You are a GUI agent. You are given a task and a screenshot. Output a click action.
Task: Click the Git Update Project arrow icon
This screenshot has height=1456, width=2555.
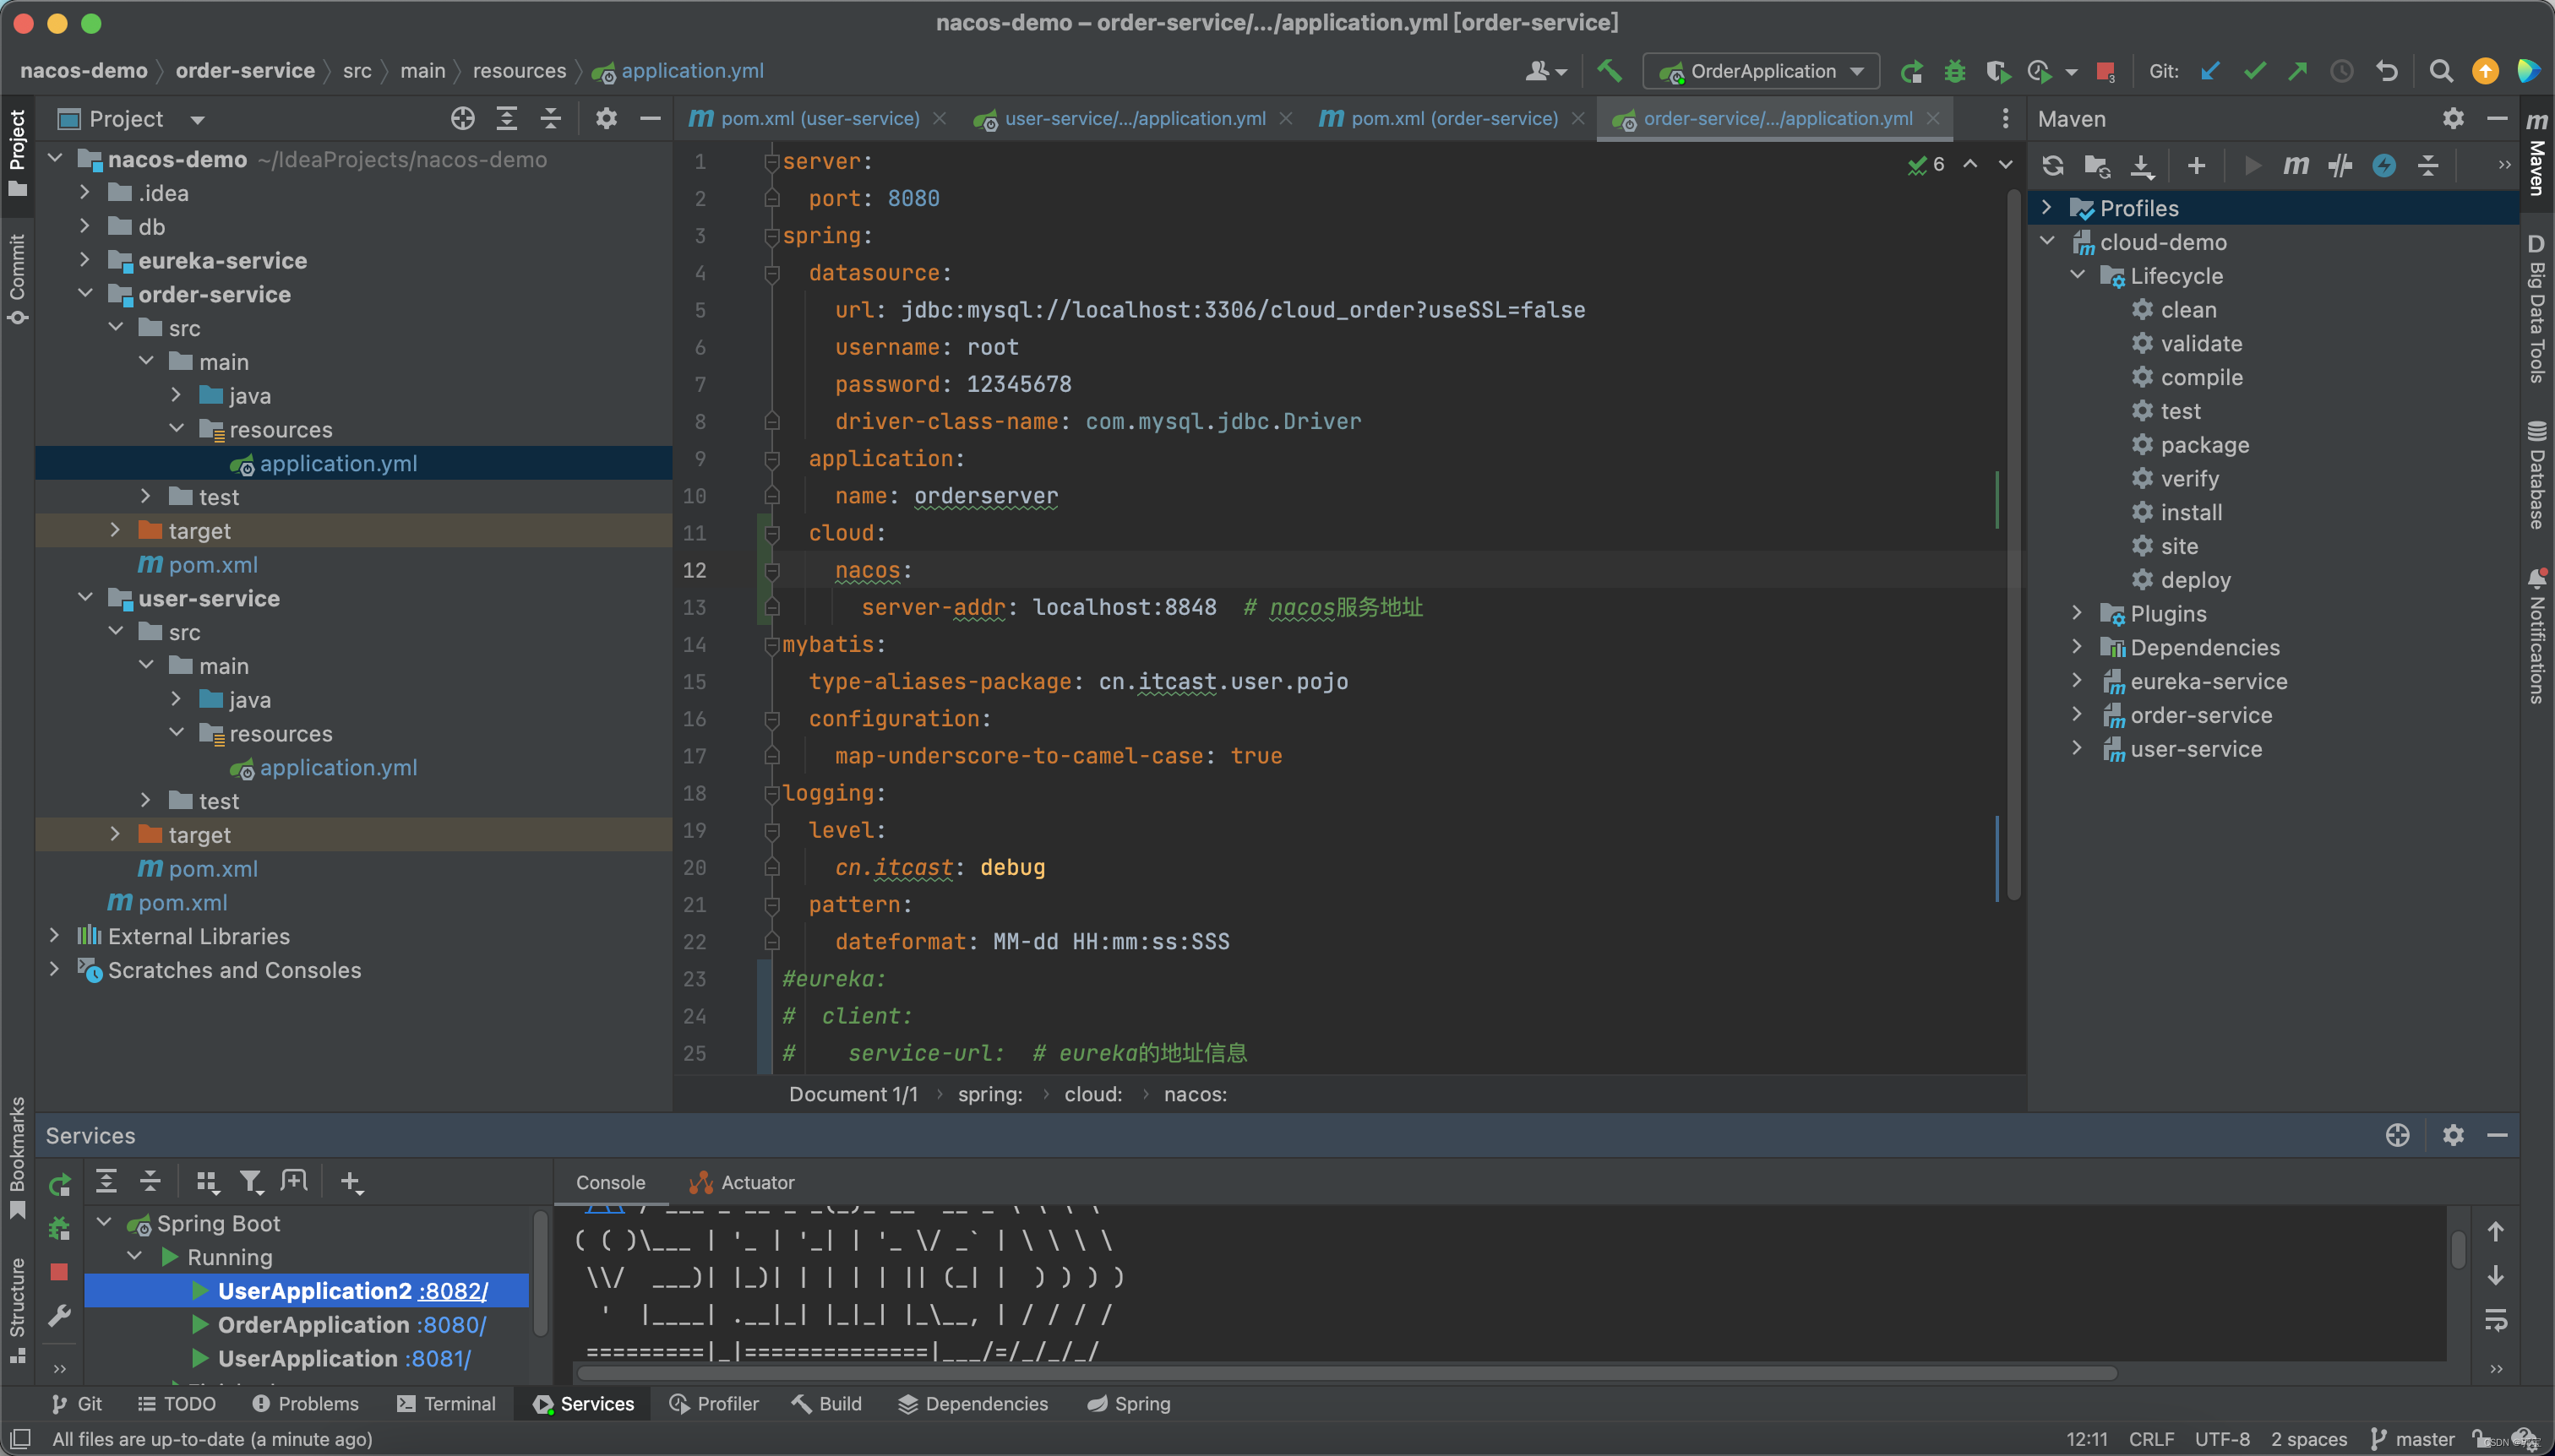2210,71
